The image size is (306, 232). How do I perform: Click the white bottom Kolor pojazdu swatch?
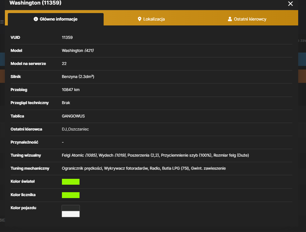(x=71, y=214)
